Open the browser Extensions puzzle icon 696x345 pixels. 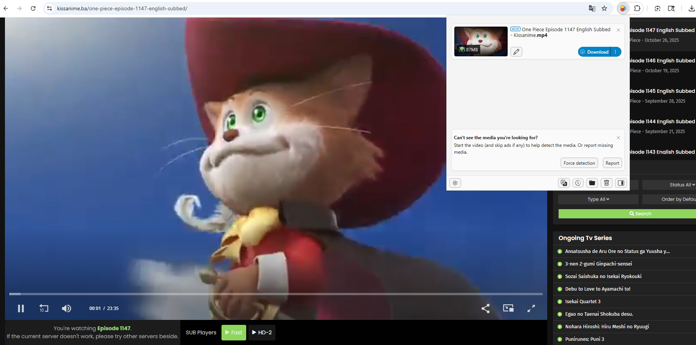pos(637,8)
